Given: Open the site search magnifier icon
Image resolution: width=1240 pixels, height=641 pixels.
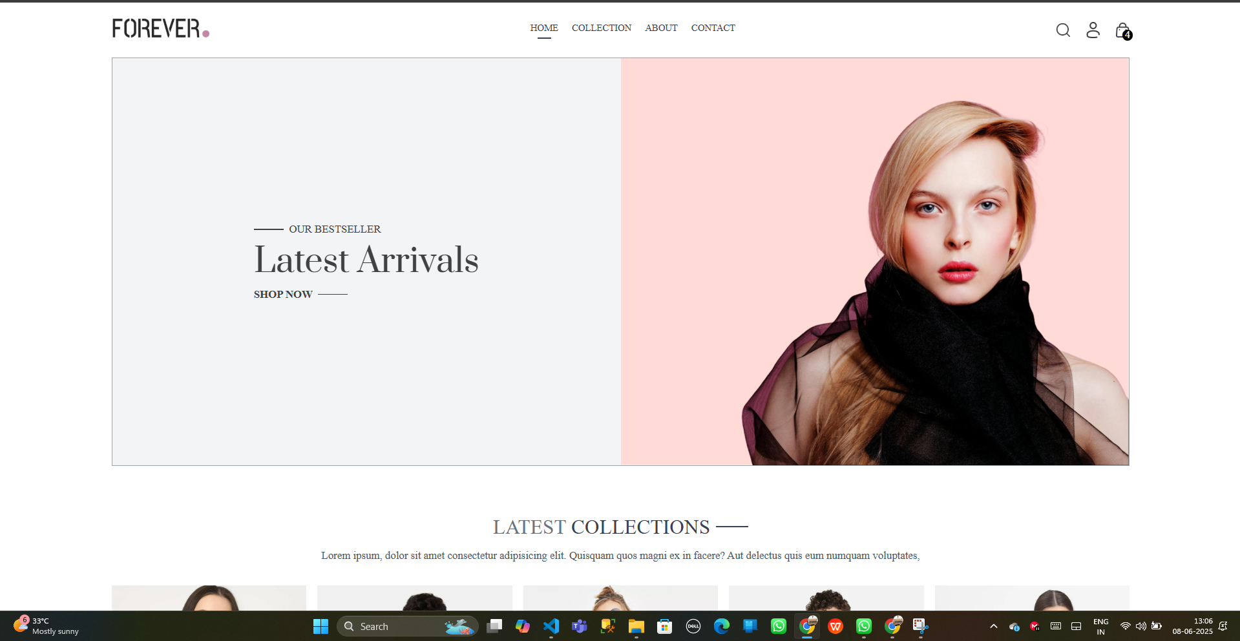Looking at the screenshot, I should click(1063, 30).
